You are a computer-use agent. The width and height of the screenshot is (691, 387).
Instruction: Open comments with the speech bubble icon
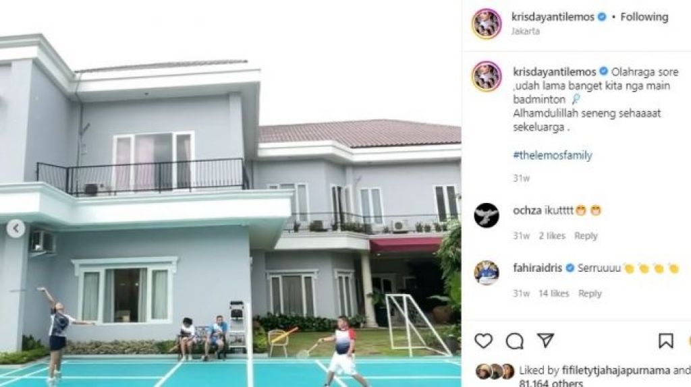[514, 340]
